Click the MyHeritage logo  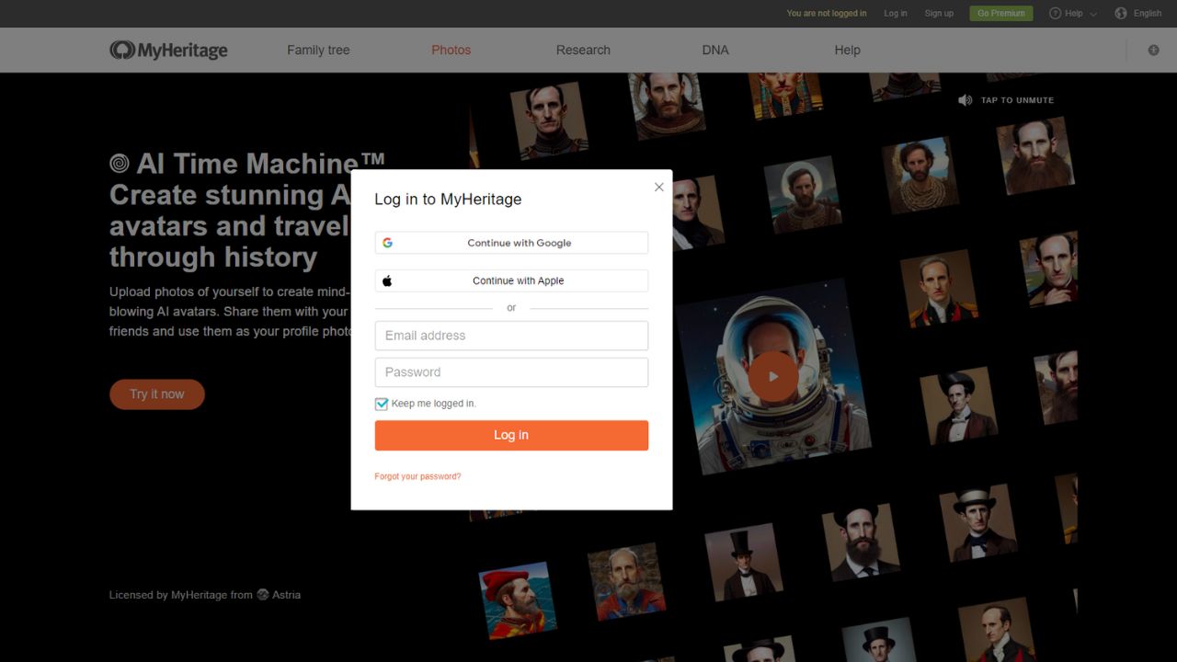(x=168, y=50)
